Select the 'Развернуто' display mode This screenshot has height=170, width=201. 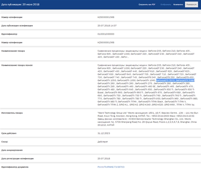192,4
